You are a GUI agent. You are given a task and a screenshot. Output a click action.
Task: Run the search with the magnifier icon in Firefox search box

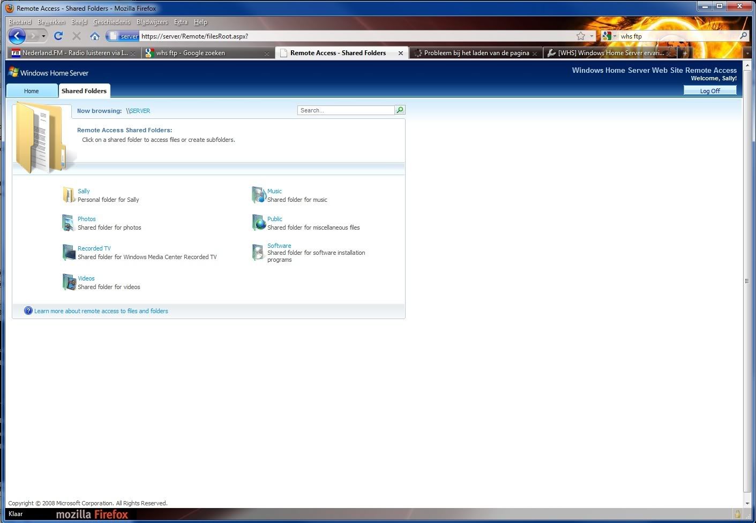point(743,36)
